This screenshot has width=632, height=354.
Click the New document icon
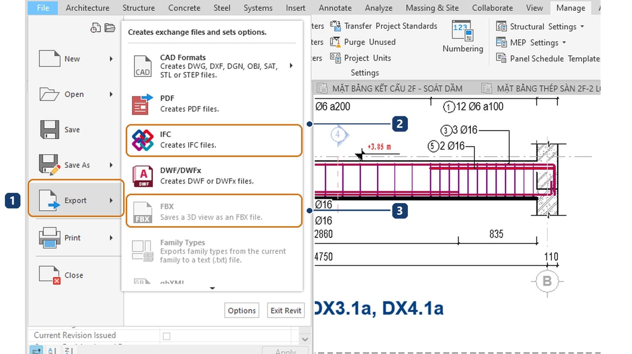tap(49, 59)
